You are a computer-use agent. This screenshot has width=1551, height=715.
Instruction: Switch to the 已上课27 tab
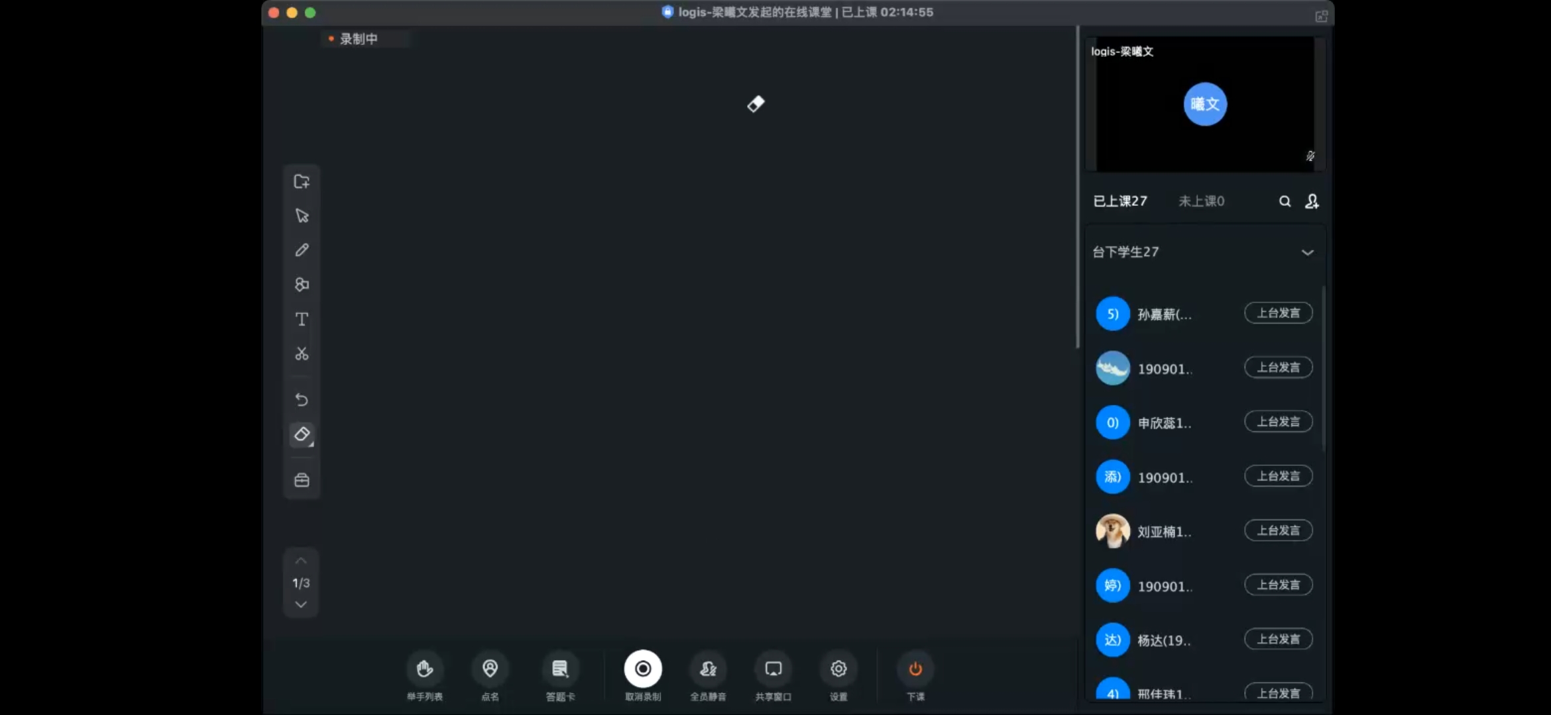click(1120, 201)
